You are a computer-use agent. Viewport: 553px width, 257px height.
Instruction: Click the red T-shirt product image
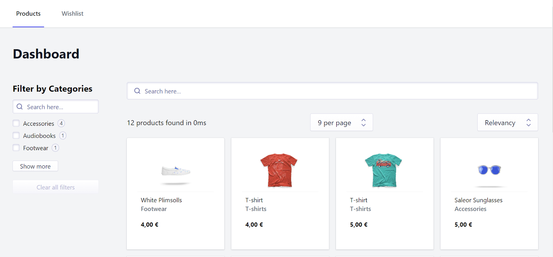(x=279, y=170)
